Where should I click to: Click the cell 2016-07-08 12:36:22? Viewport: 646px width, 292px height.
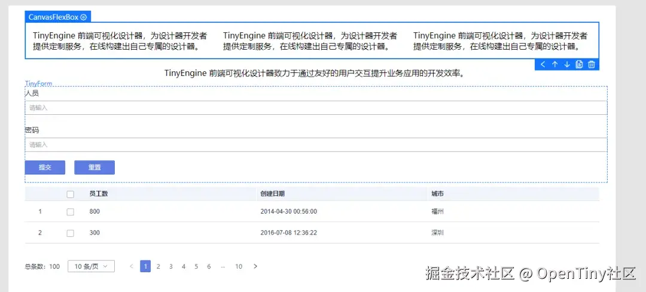click(x=289, y=233)
